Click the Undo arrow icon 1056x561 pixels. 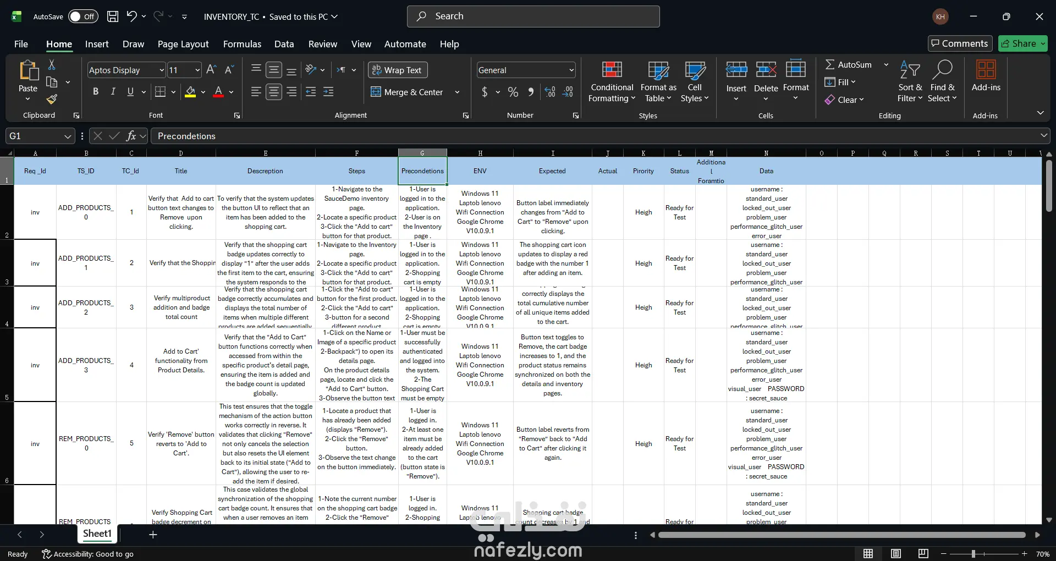pyautogui.click(x=131, y=16)
